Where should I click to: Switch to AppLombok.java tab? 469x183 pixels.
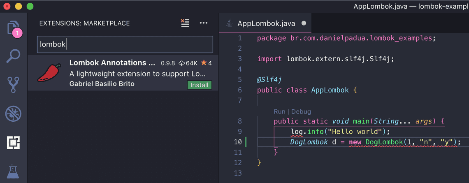pos(266,23)
